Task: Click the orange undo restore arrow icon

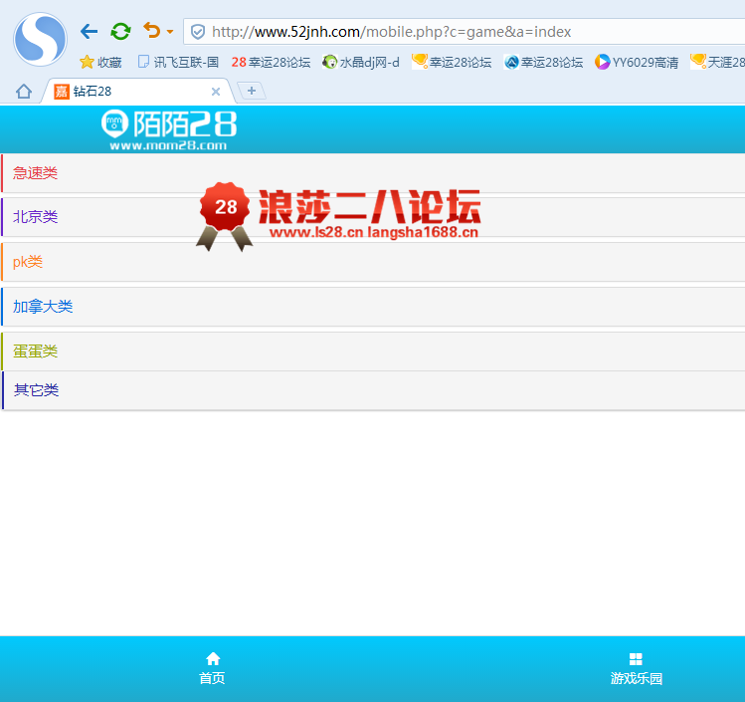Action: point(151,31)
